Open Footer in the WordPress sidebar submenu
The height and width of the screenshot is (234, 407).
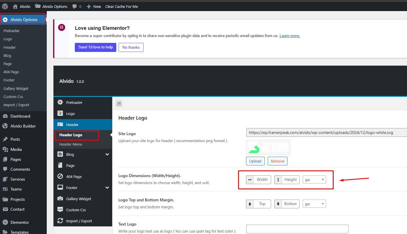[9, 80]
